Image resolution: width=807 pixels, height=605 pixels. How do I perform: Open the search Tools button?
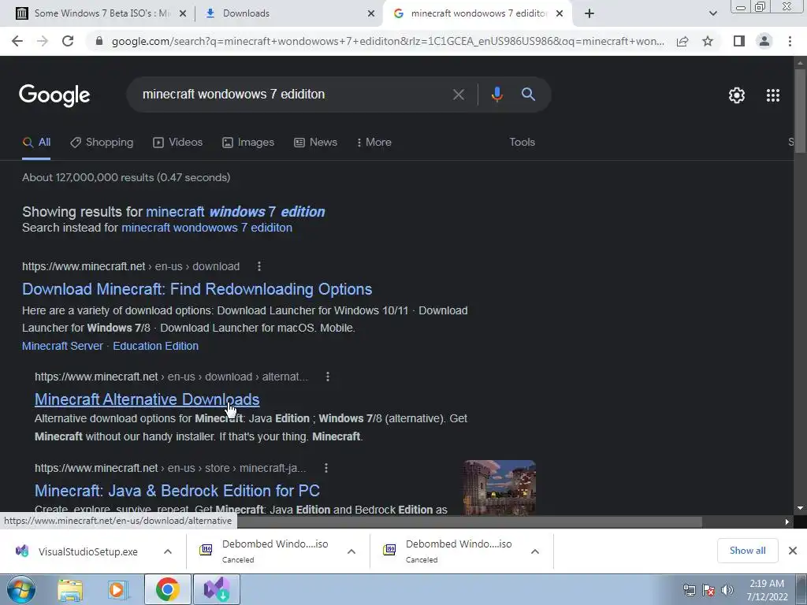pos(522,143)
